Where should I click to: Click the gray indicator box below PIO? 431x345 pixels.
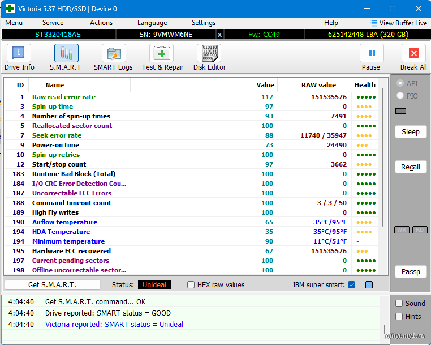point(400,111)
